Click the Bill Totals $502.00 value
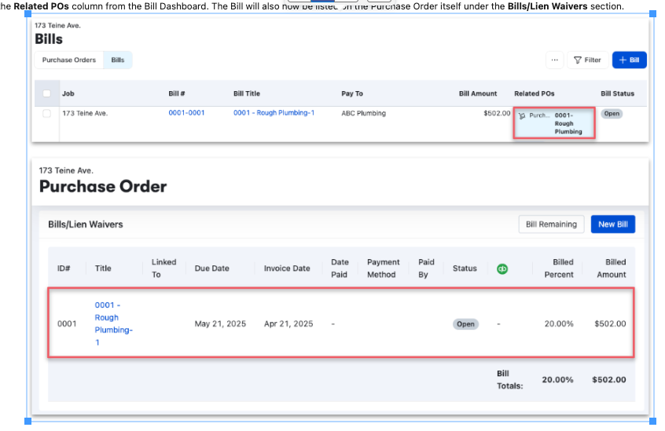This screenshot has width=665, height=431. click(x=609, y=380)
